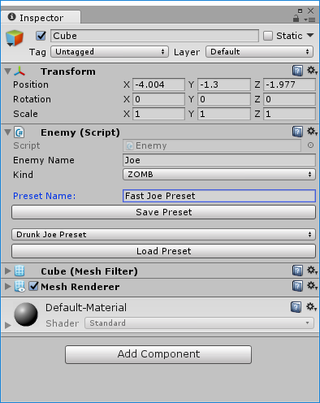
Task: Click the Default-Material title
Action: pyautogui.click(x=86, y=308)
